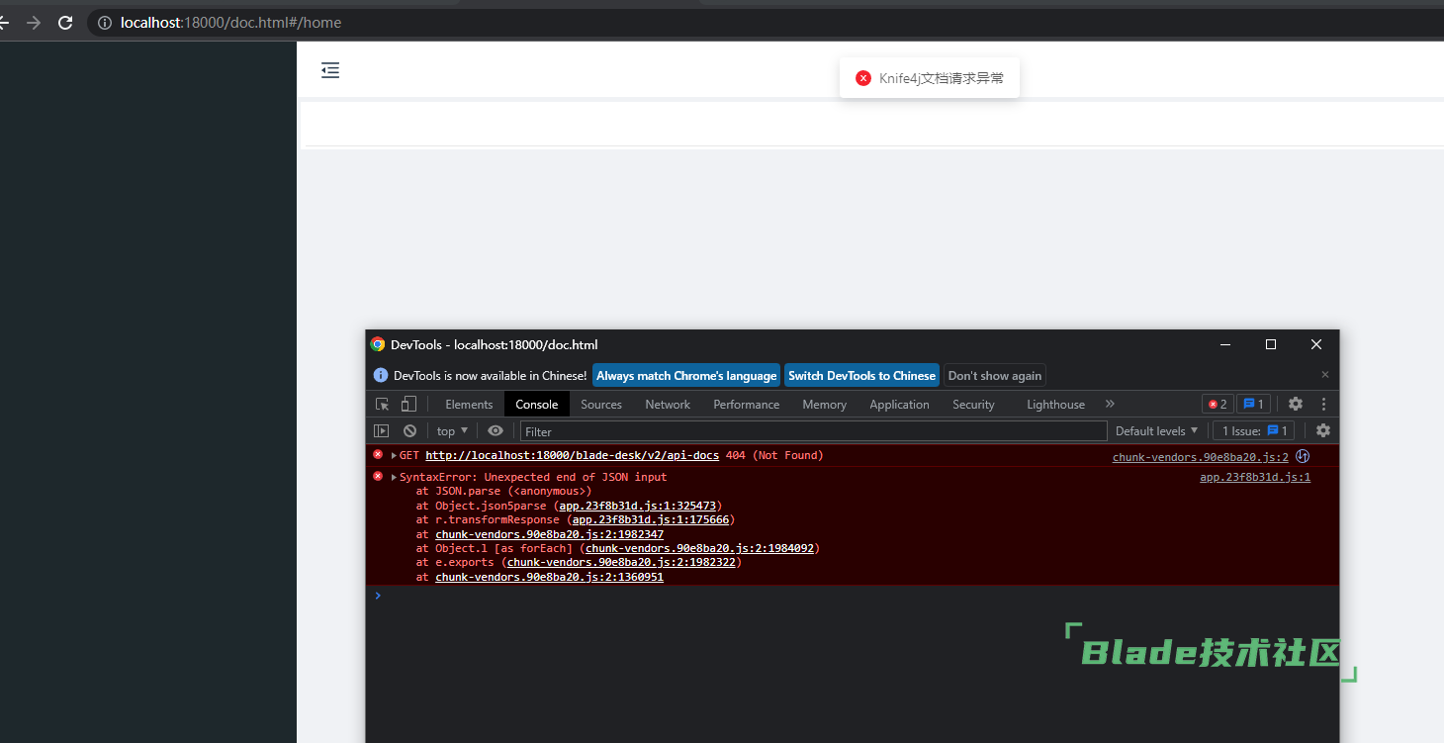The height and width of the screenshot is (743, 1444).
Task: Switch to the Console tab
Action: (x=537, y=404)
